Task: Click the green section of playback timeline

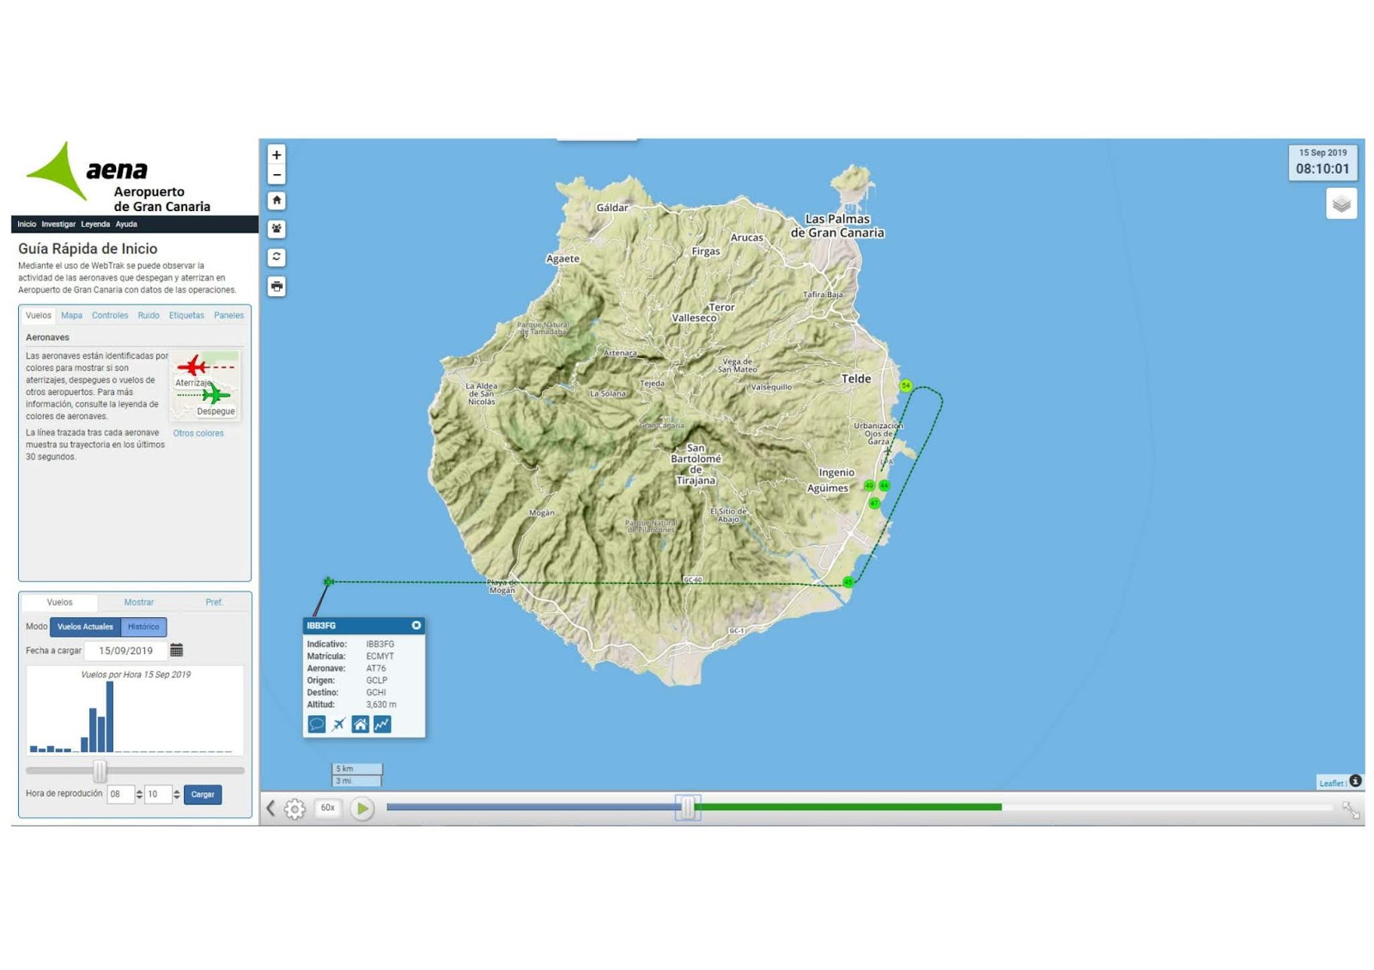Action: click(x=848, y=807)
